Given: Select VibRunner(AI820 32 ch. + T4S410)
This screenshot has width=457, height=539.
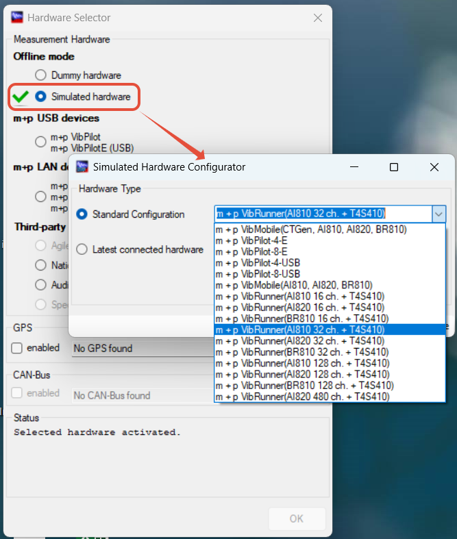Looking at the screenshot, I should [x=330, y=341].
